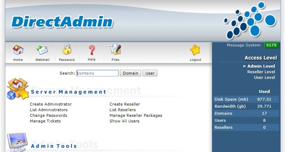Image resolution: width=285 pixels, height=152 pixels.
Task: Click the Logout text label
Action: 195,60
